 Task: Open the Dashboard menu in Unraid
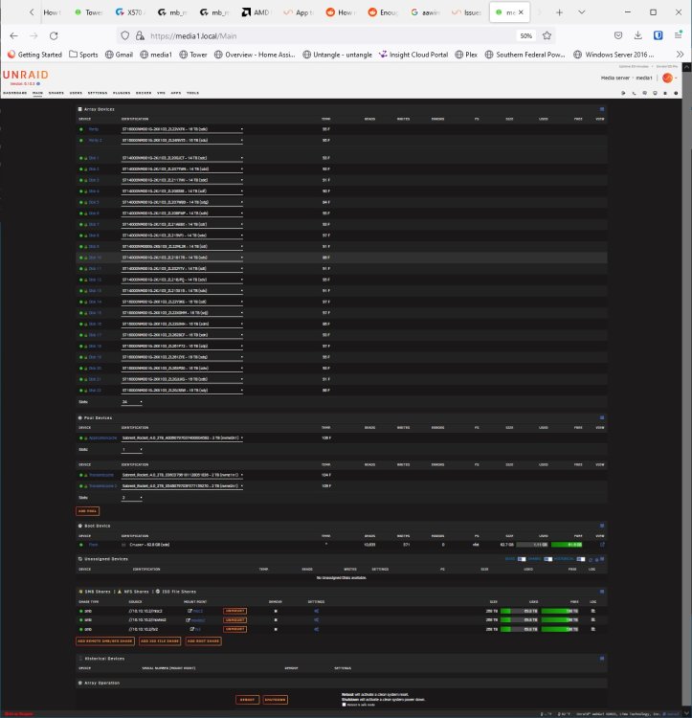point(14,93)
